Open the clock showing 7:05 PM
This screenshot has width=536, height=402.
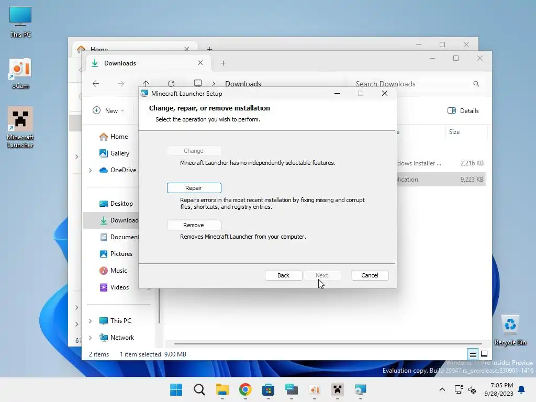[x=499, y=389]
